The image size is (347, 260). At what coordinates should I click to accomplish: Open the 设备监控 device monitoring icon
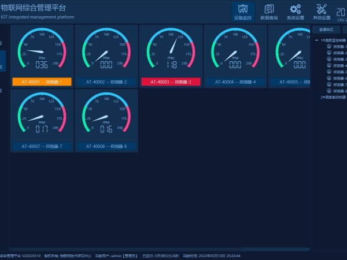coord(243,12)
